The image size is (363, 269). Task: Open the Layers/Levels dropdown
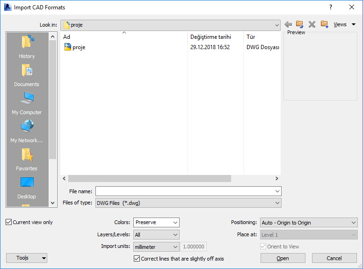(156, 235)
